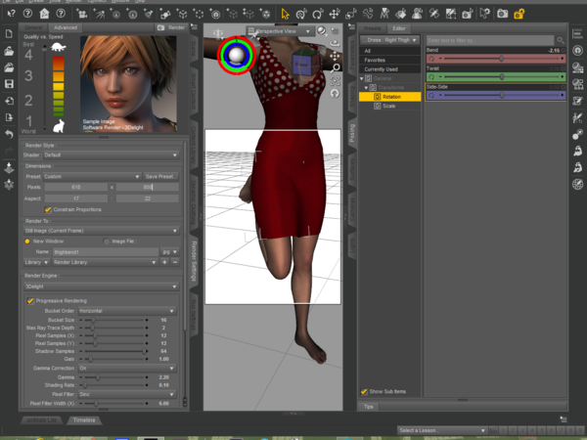Image resolution: width=587 pixels, height=440 pixels.
Task: Open the Still Image (Current Frame) dropdown
Action: point(101,231)
